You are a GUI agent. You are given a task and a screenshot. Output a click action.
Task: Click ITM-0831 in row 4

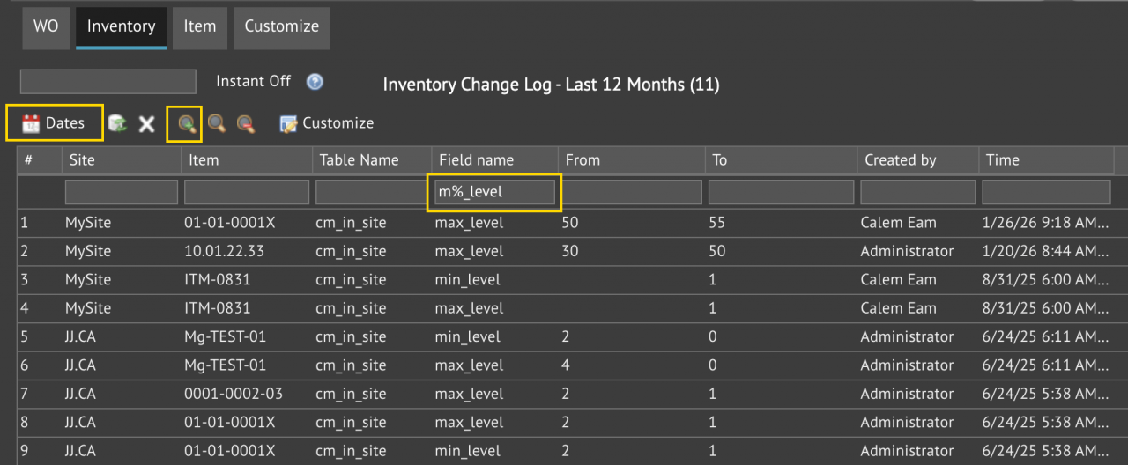point(218,308)
